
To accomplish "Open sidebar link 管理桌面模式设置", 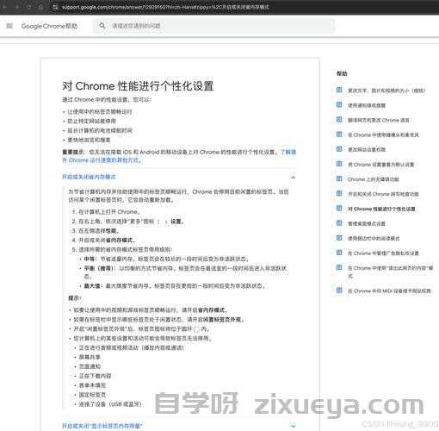I will coord(367,223).
